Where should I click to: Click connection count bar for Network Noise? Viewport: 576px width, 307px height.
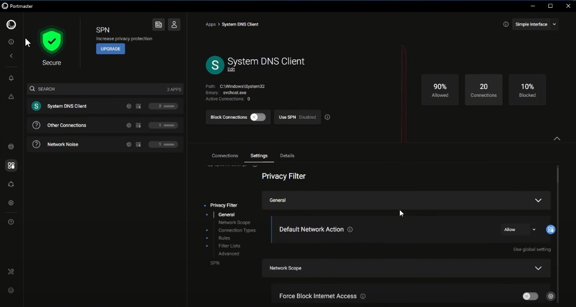tap(163, 145)
